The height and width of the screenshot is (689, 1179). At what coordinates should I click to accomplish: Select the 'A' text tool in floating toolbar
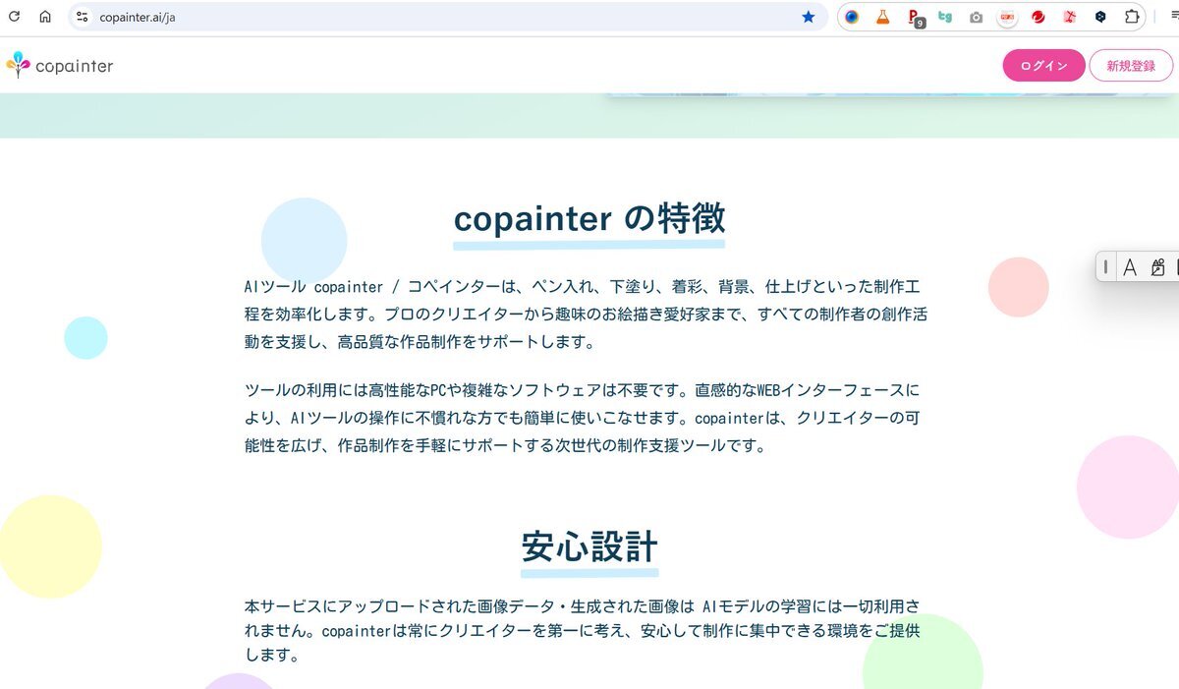1130,266
